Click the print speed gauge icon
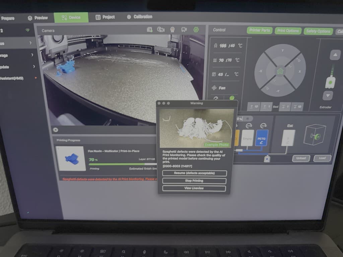Viewport: 343px width, 257px height. [x=216, y=98]
